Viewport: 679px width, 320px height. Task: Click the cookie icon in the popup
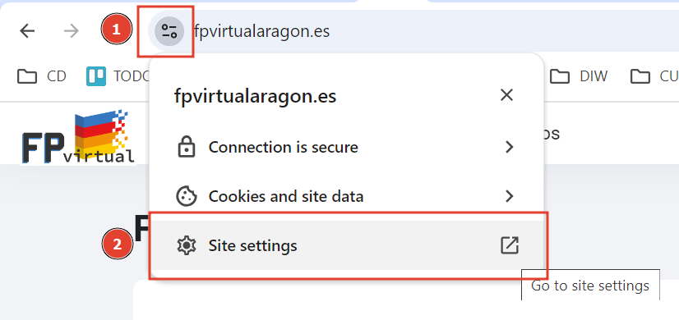point(187,196)
